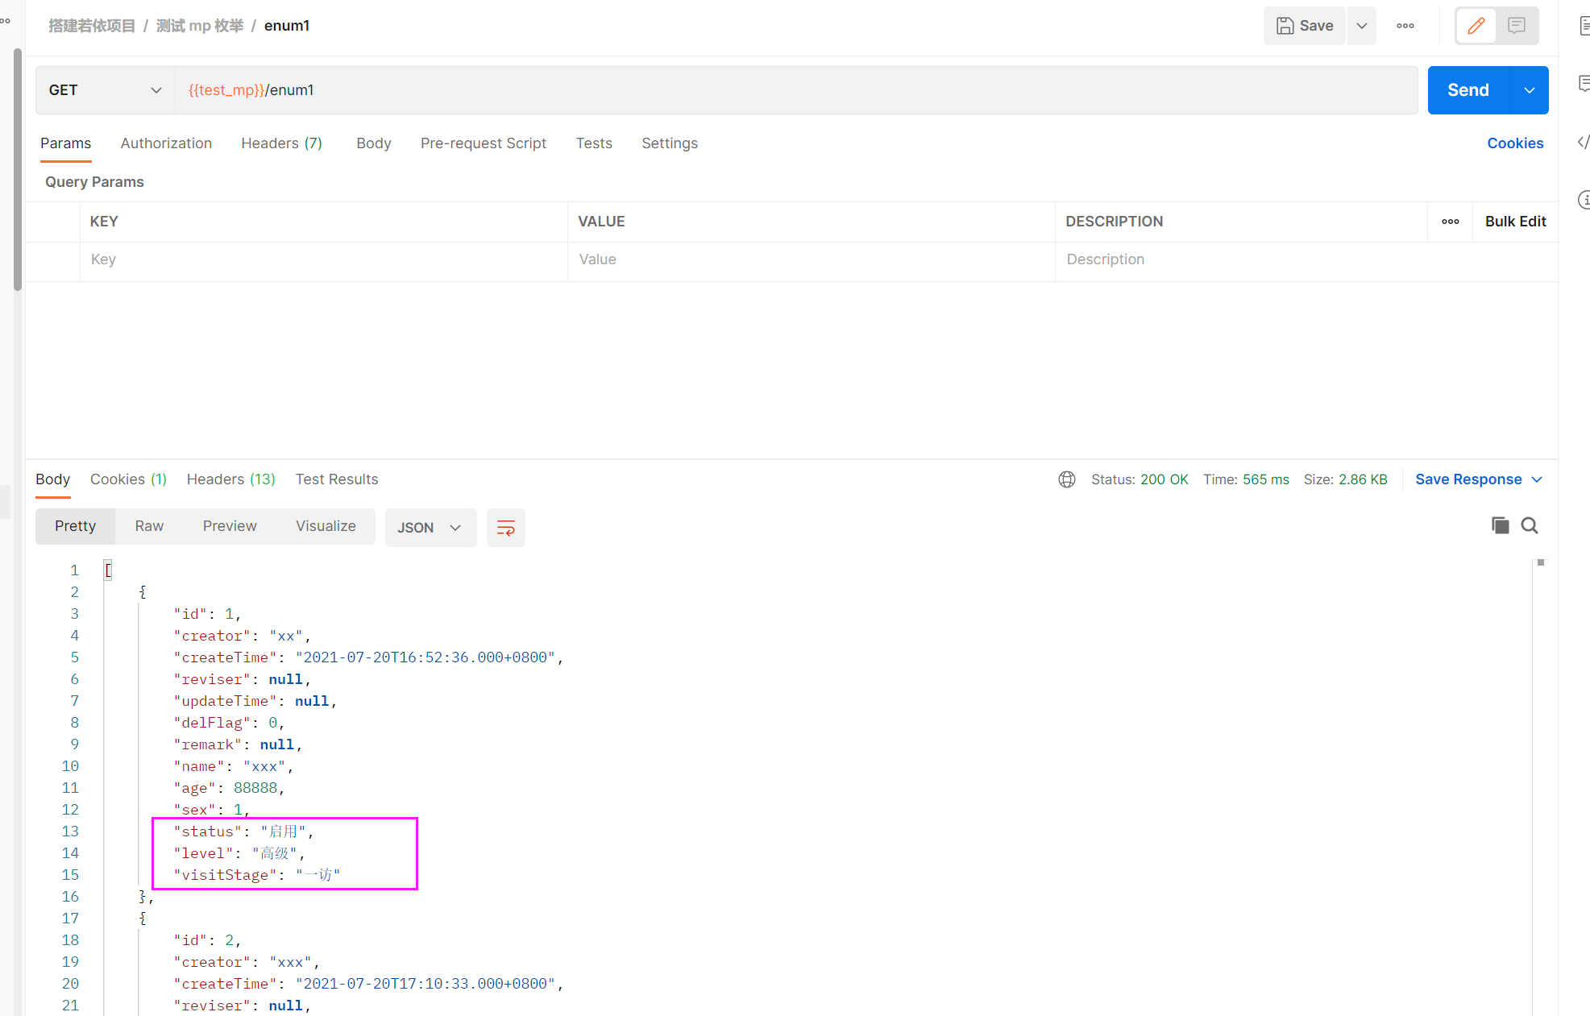Open the response Headers (13) tab
The height and width of the screenshot is (1016, 1590).
tap(231, 479)
